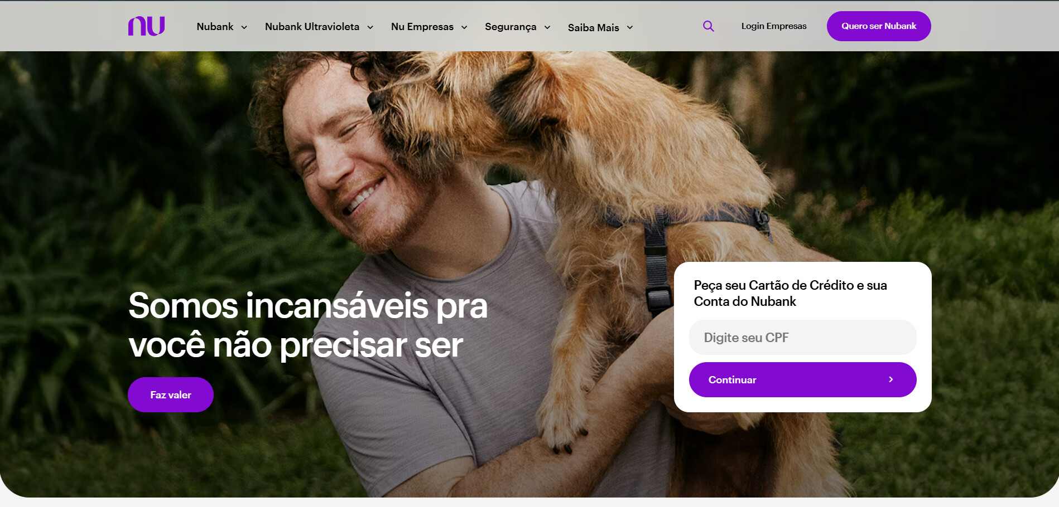Click the arrow icon on the Continuar button
The height and width of the screenshot is (507, 1059).
pyautogui.click(x=891, y=379)
